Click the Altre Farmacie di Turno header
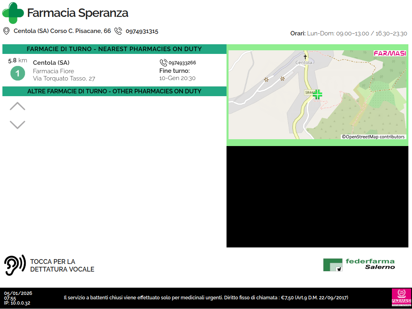This screenshot has width=412, height=309. [x=114, y=91]
